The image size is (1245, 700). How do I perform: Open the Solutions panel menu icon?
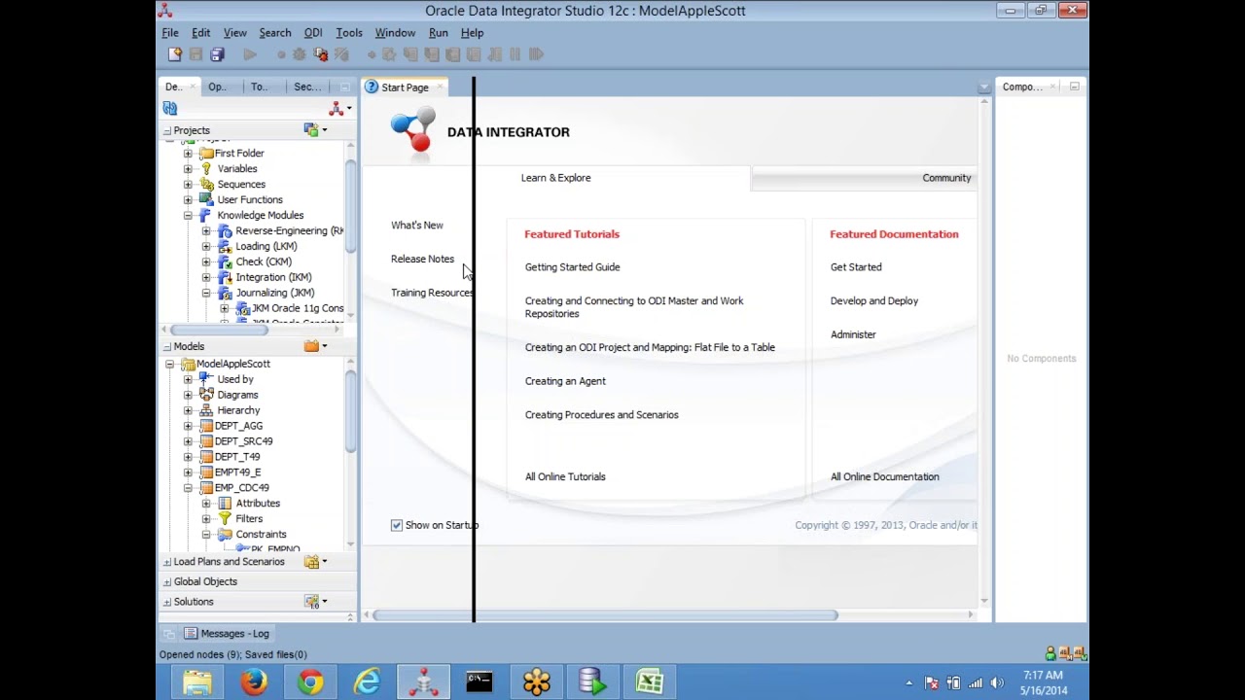coord(315,602)
